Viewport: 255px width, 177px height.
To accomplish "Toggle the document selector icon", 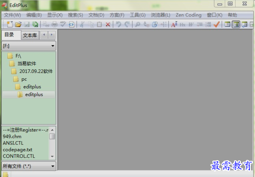I will (x=227, y=24).
